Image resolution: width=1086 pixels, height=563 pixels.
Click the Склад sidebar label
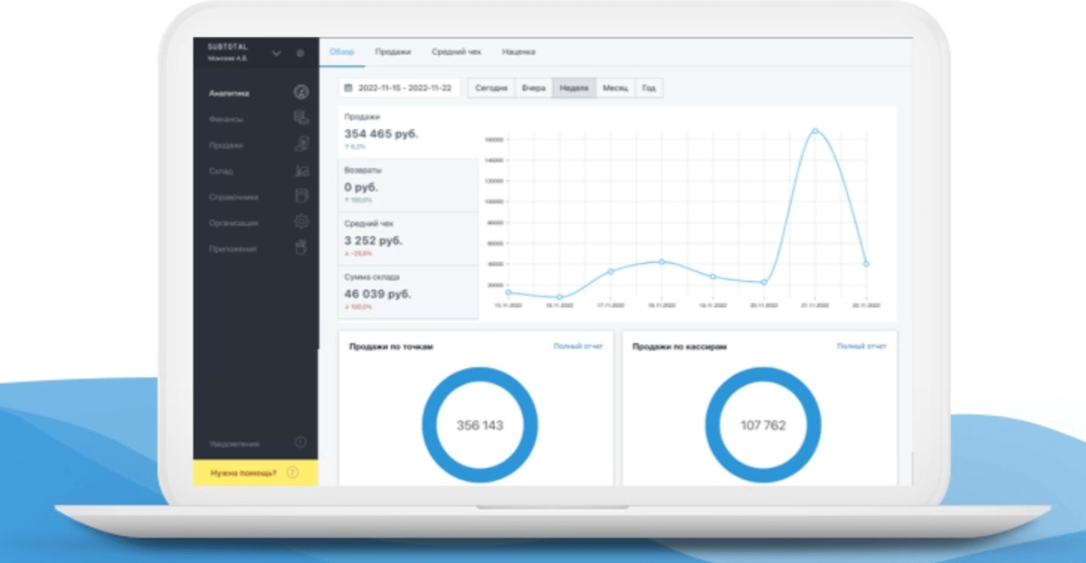pos(221,171)
